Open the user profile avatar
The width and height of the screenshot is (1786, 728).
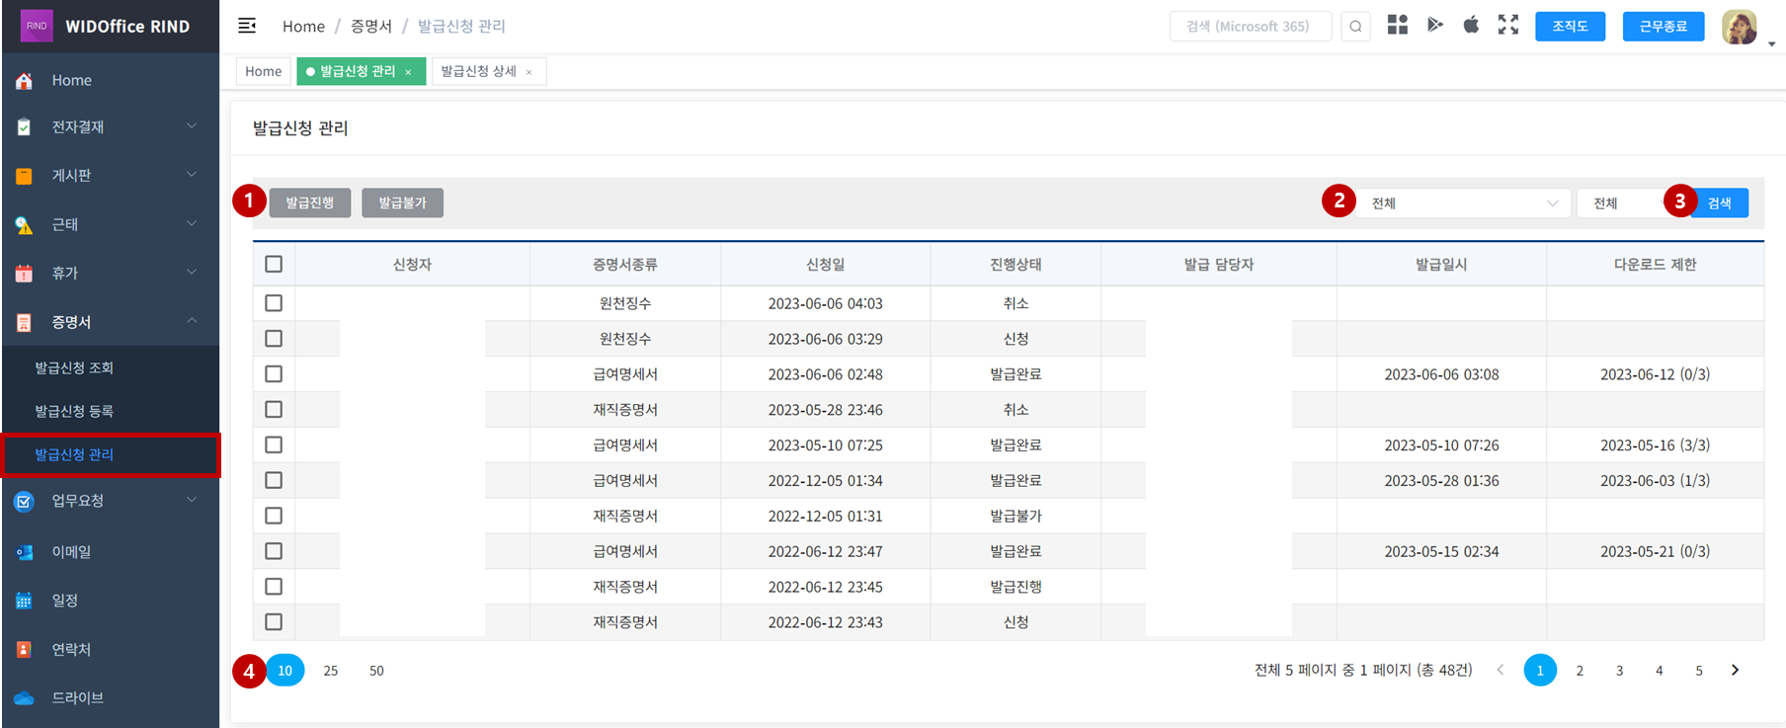pyautogui.click(x=1739, y=27)
